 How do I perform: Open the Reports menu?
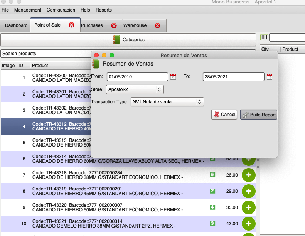coord(103,10)
